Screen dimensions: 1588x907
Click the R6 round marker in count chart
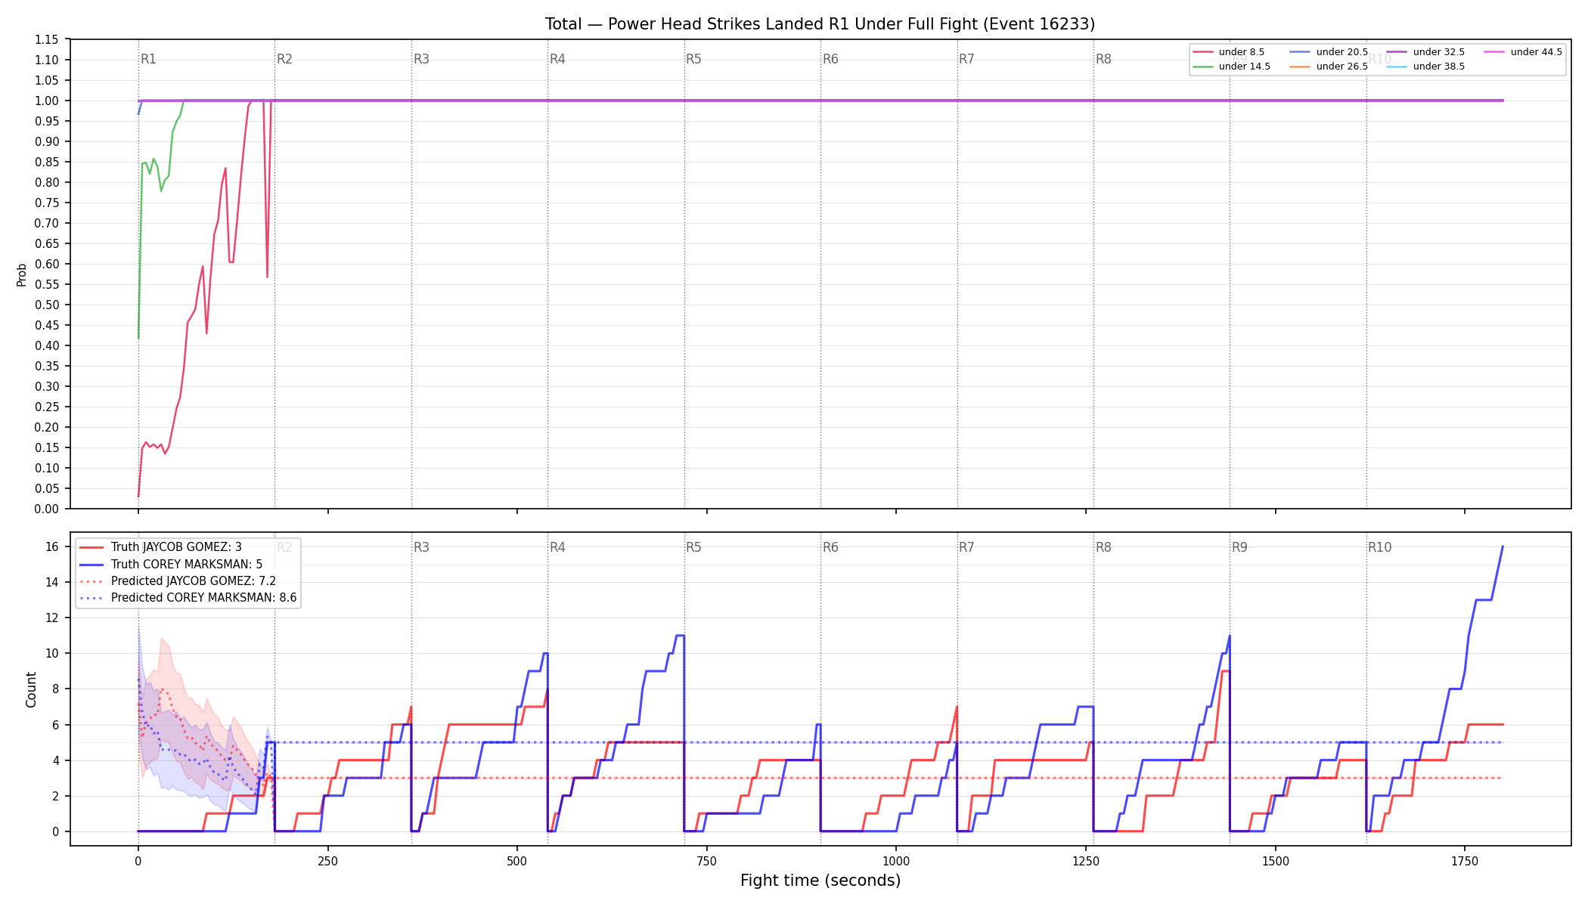(x=830, y=547)
